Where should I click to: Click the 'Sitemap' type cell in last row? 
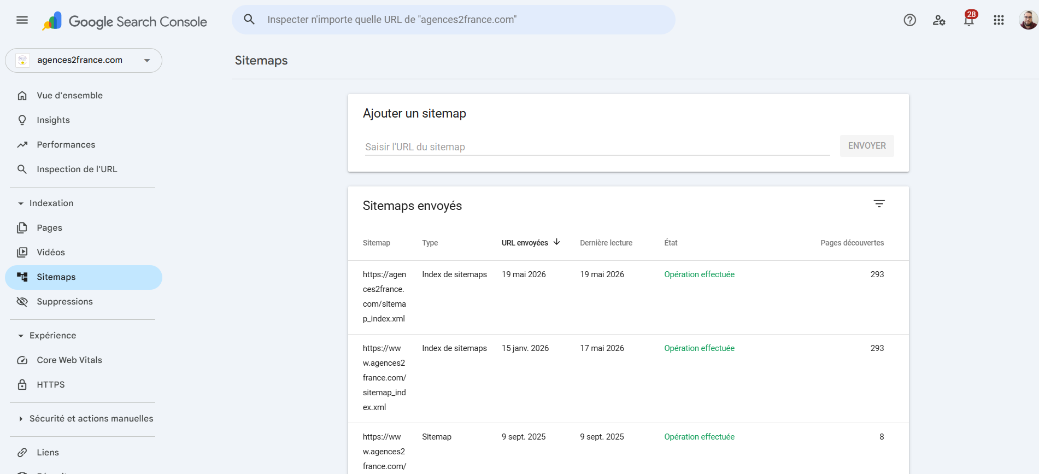(x=437, y=437)
